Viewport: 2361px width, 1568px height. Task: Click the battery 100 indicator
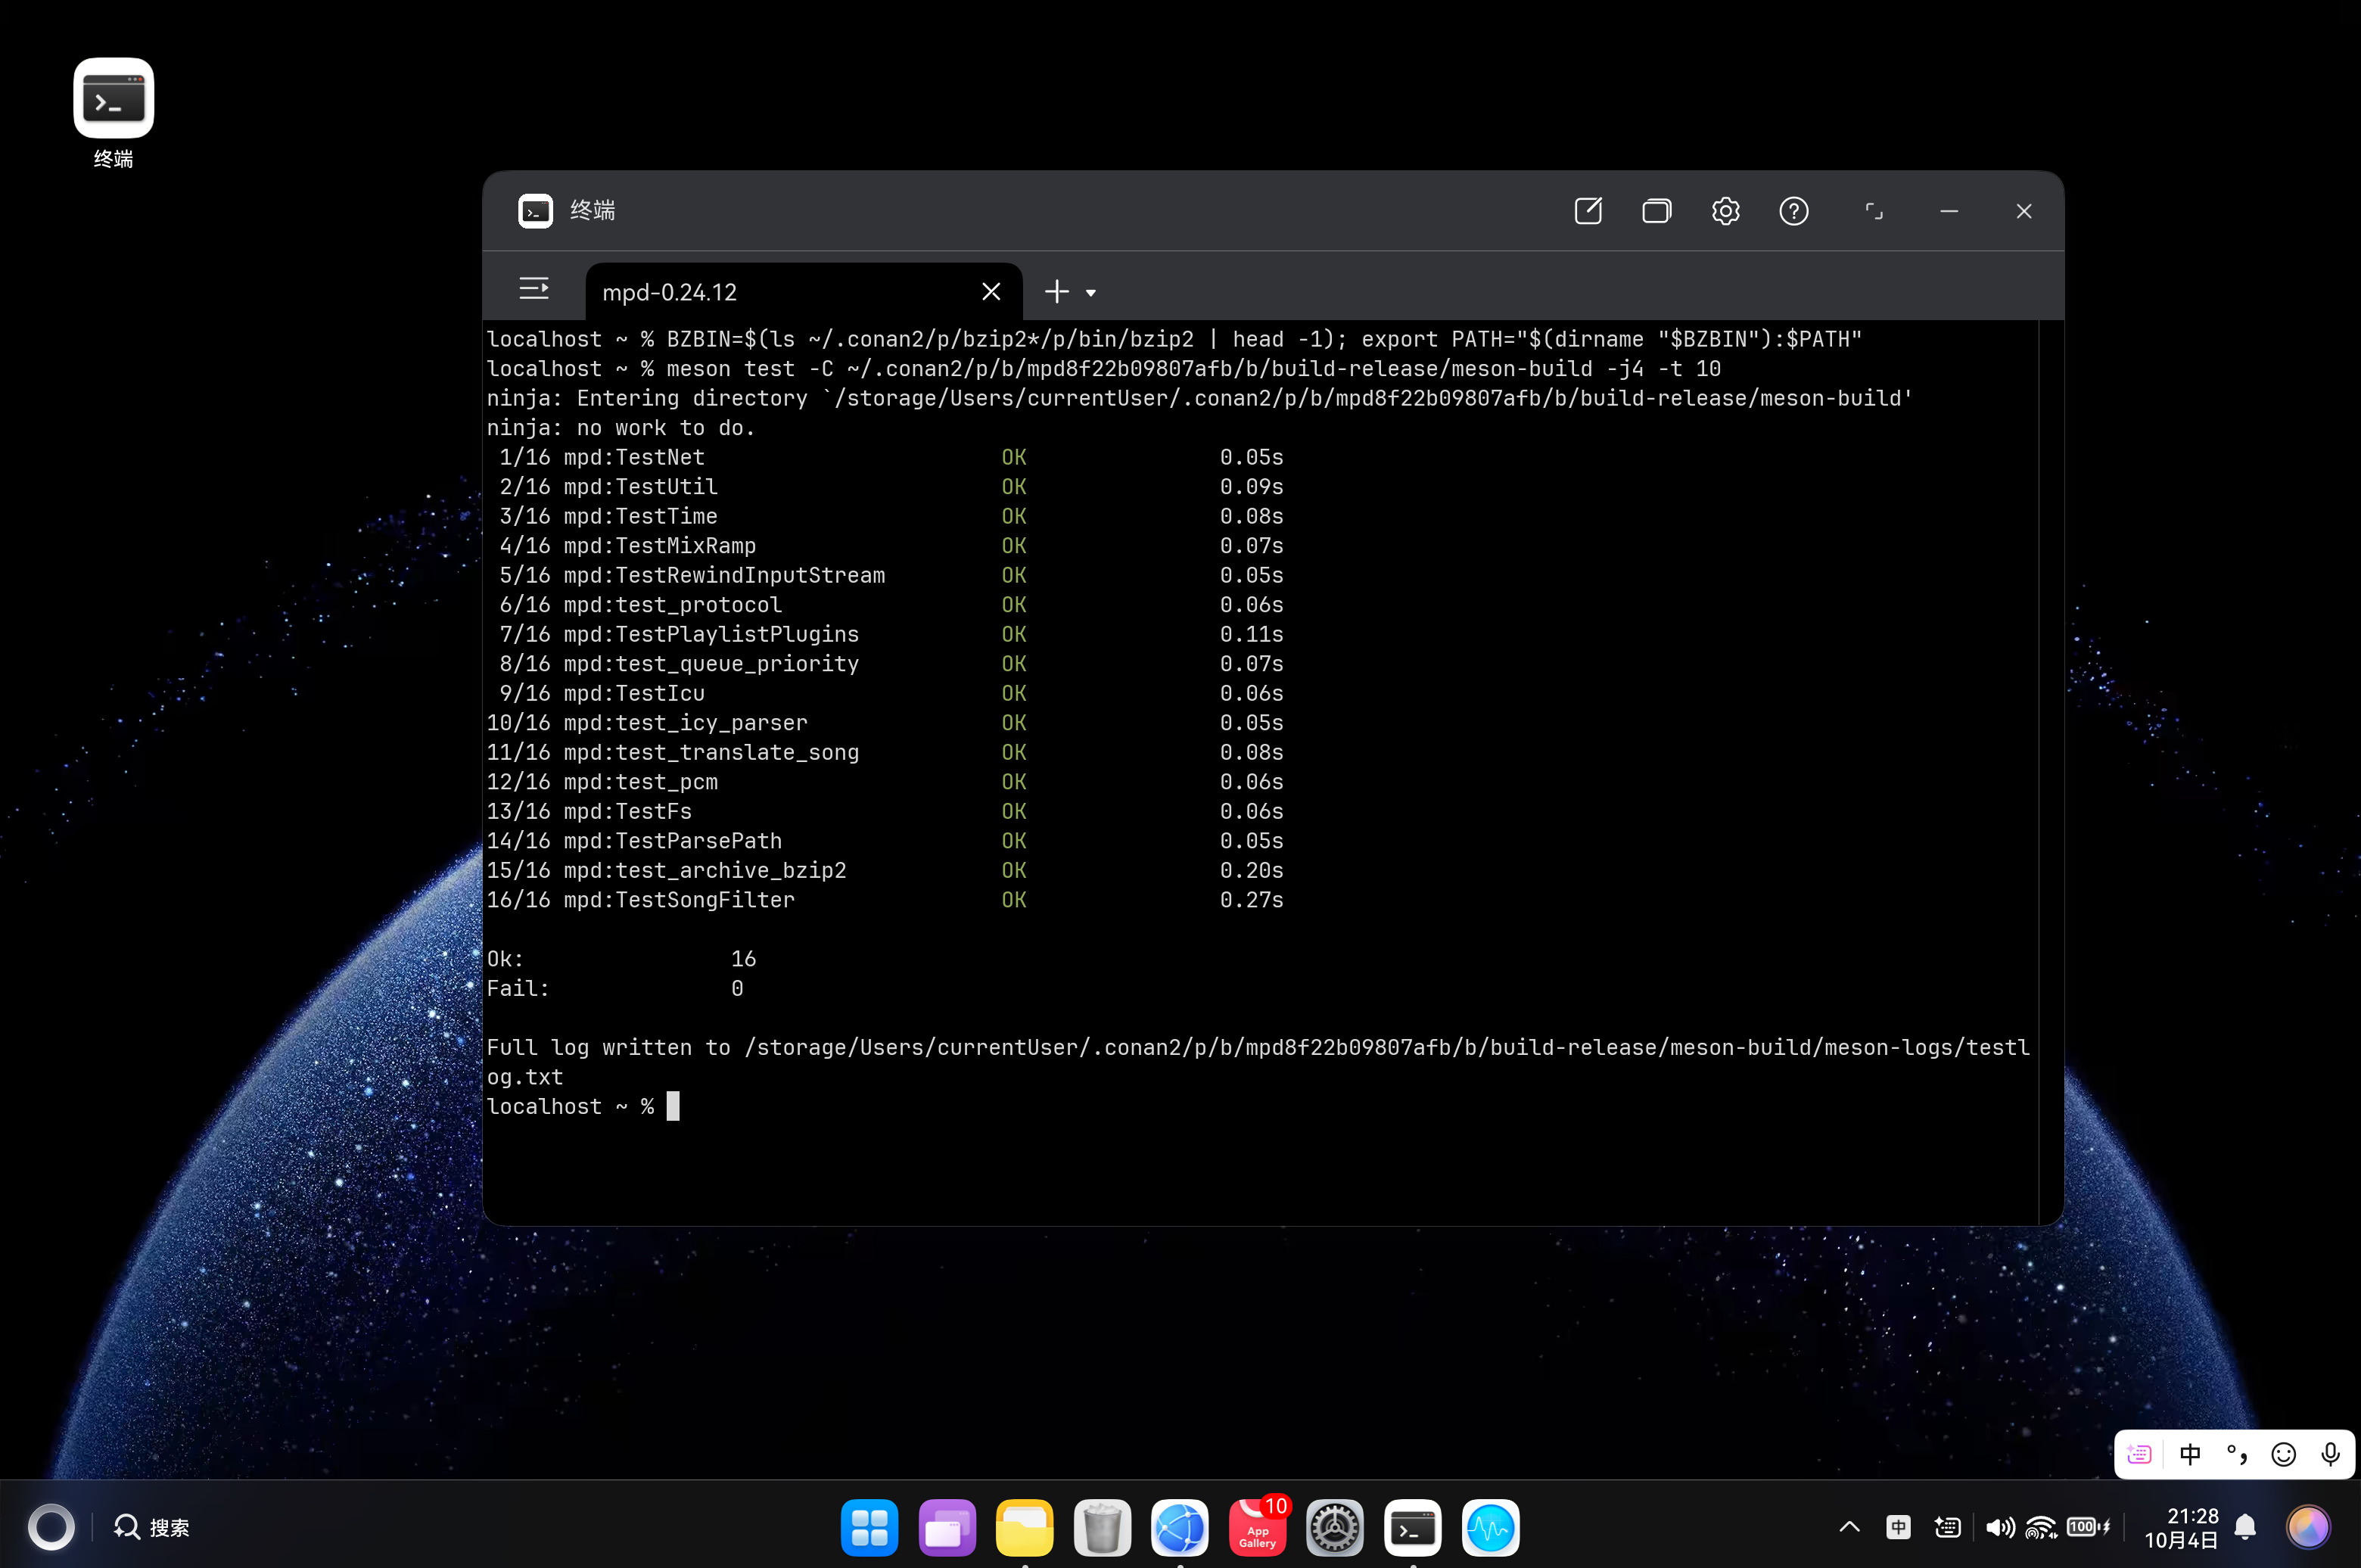point(2088,1526)
